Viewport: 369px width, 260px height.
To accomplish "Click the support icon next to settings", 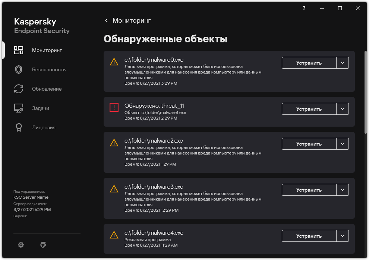I will pos(43,245).
